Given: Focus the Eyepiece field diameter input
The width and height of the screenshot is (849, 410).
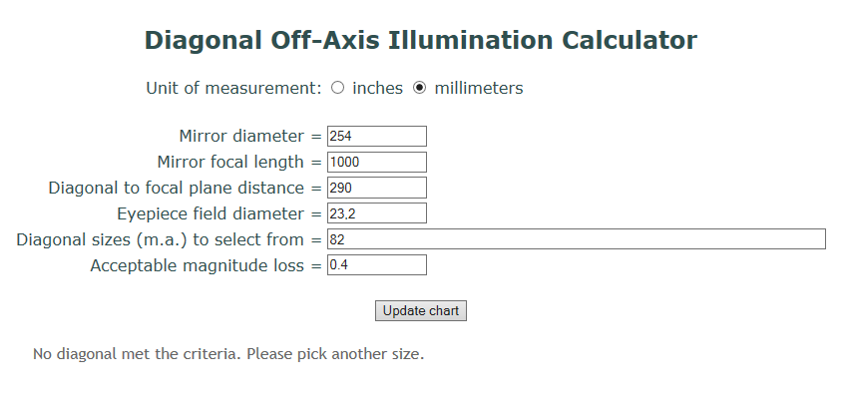Looking at the screenshot, I should pos(376,213).
